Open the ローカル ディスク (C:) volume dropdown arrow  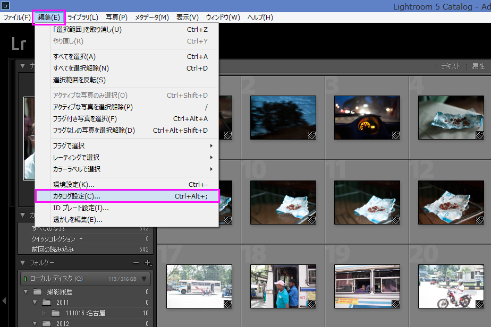[144, 279]
